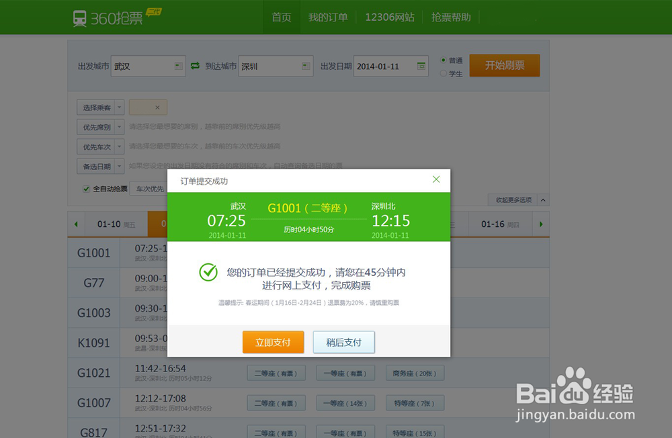Go to previous dates arrow
Screen dimensions: 672x438
point(77,224)
